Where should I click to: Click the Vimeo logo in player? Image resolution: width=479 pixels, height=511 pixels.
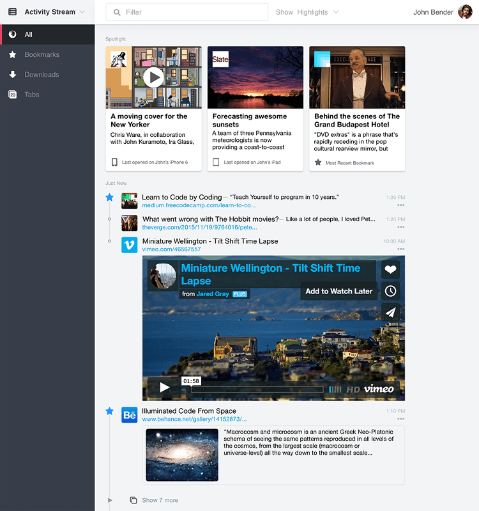[379, 389]
